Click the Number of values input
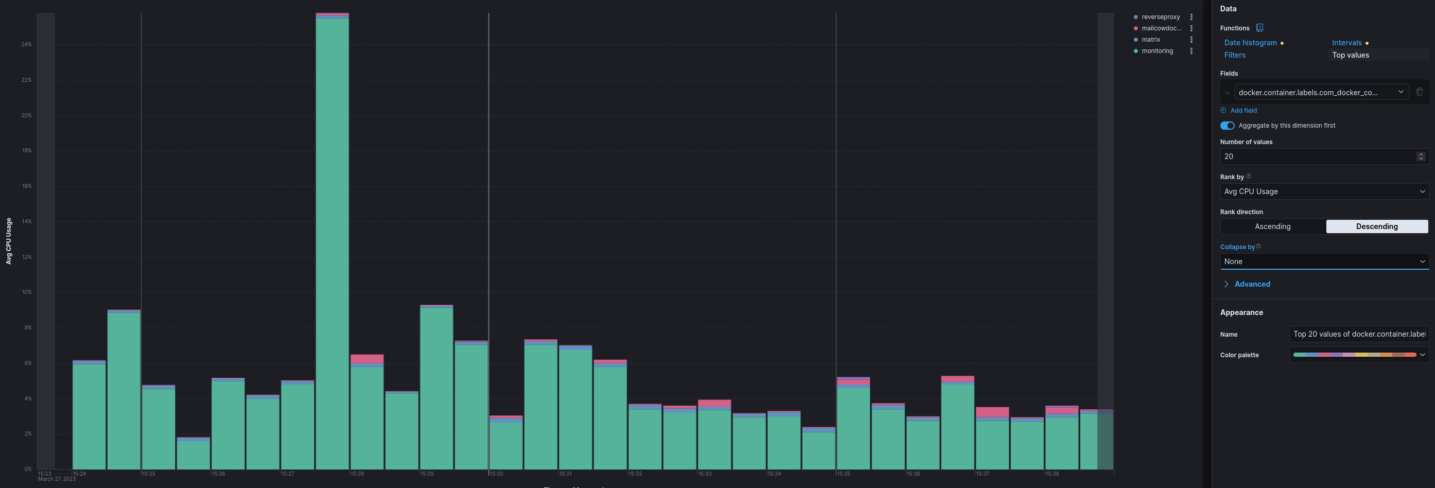 point(1318,156)
